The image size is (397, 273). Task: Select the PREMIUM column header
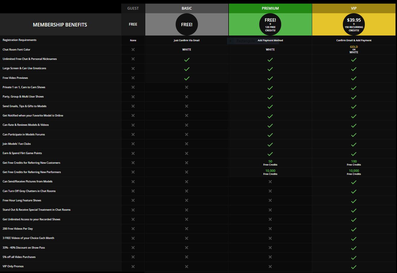tap(270, 8)
